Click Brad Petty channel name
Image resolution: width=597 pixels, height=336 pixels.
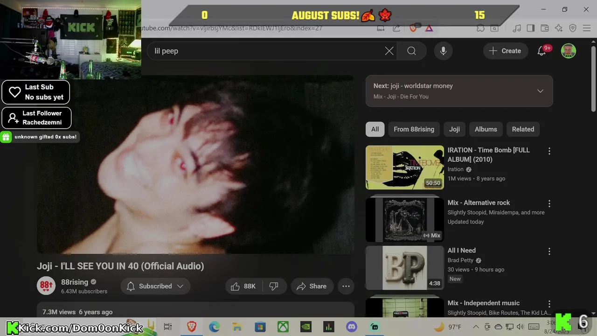tap(460, 260)
